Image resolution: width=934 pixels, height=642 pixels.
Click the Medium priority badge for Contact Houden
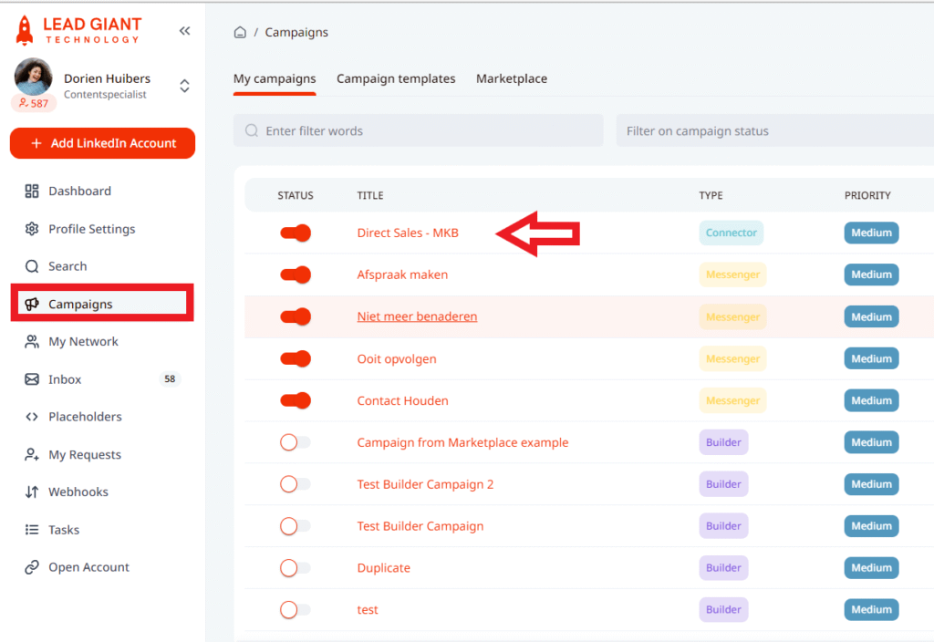point(871,400)
